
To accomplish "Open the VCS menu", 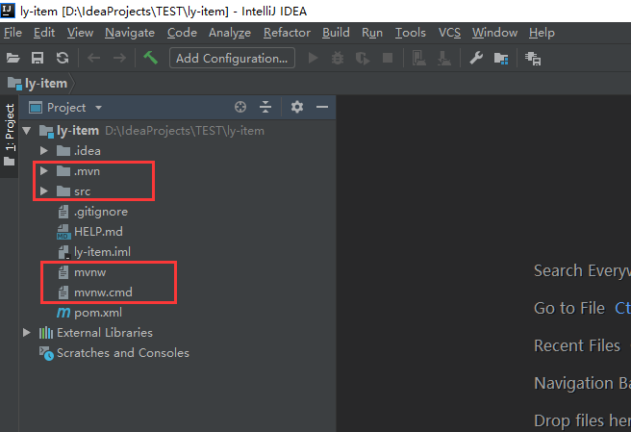I will coord(449,33).
